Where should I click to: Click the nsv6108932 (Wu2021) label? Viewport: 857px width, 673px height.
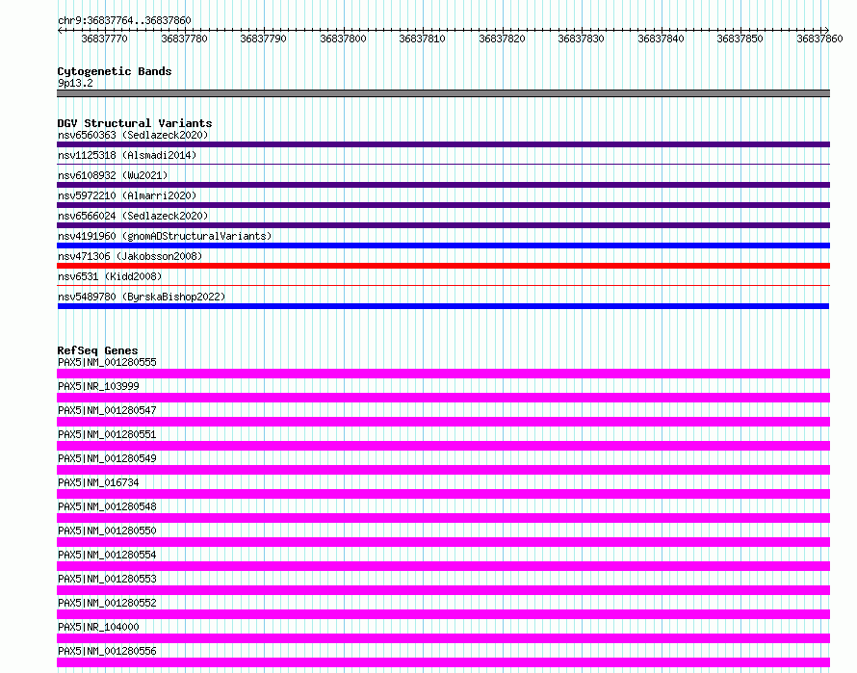pyautogui.click(x=113, y=175)
